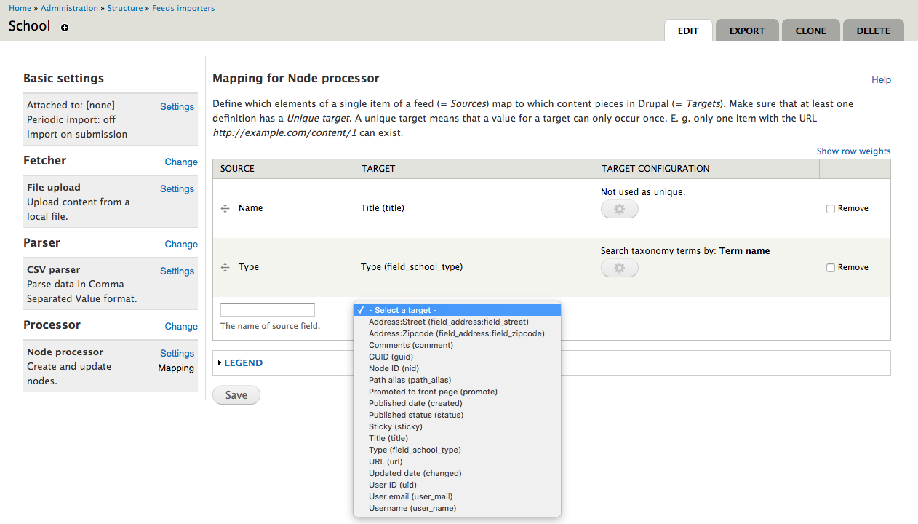The width and height of the screenshot is (918, 524).
Task: Pick Promoted to front page option
Action: [457, 392]
